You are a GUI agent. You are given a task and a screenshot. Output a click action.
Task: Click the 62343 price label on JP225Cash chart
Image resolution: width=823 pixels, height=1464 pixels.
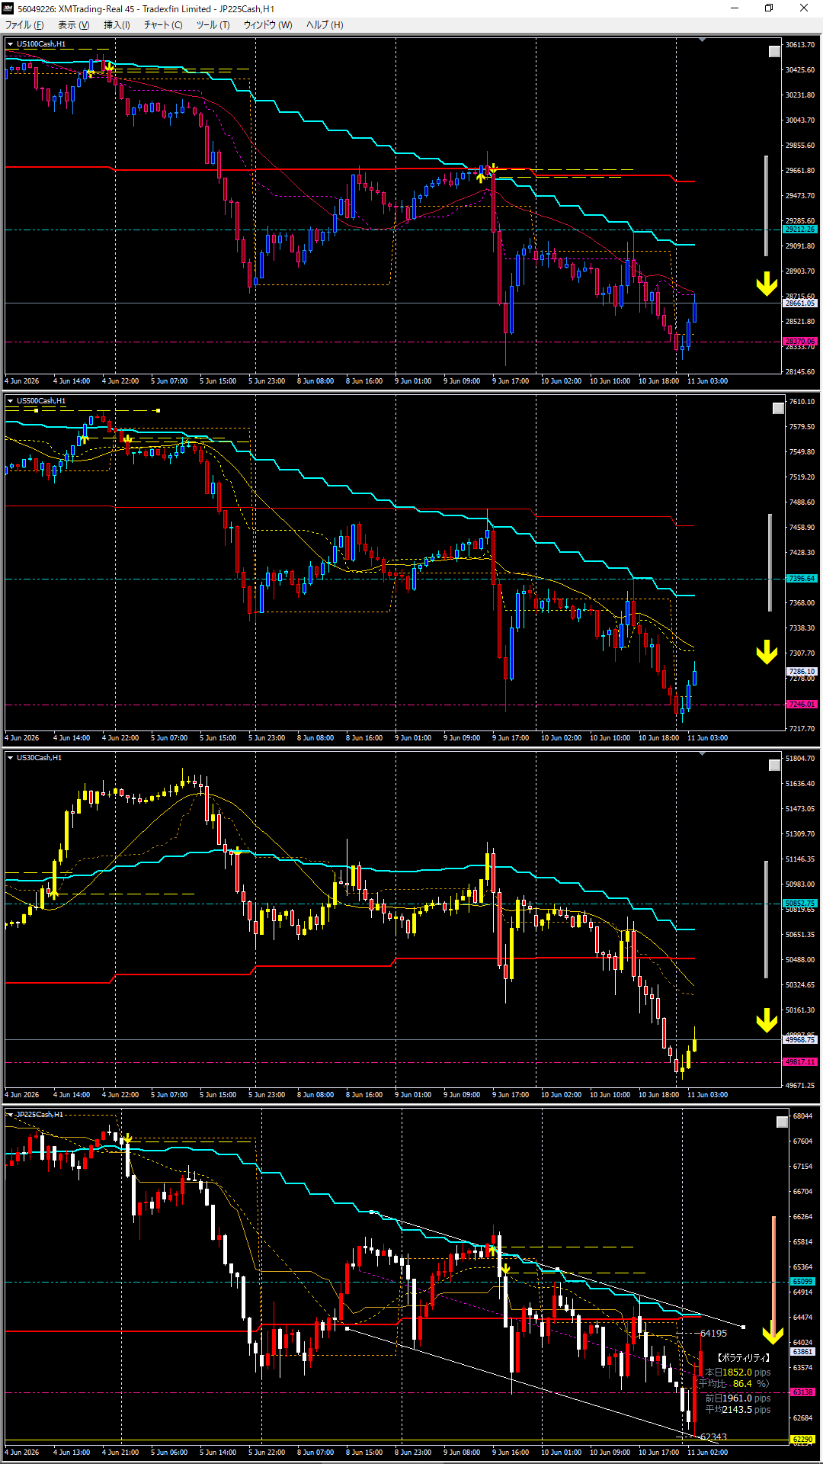713,1437
